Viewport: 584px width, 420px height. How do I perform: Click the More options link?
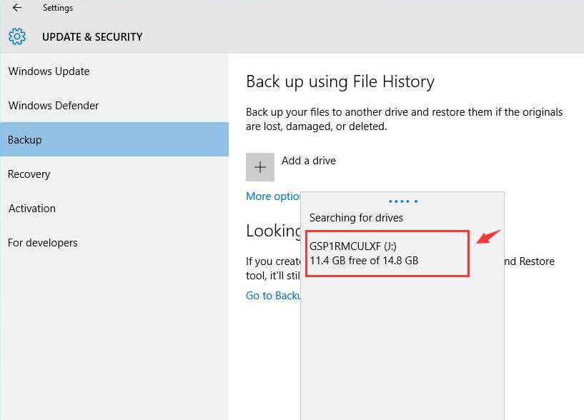(x=273, y=196)
